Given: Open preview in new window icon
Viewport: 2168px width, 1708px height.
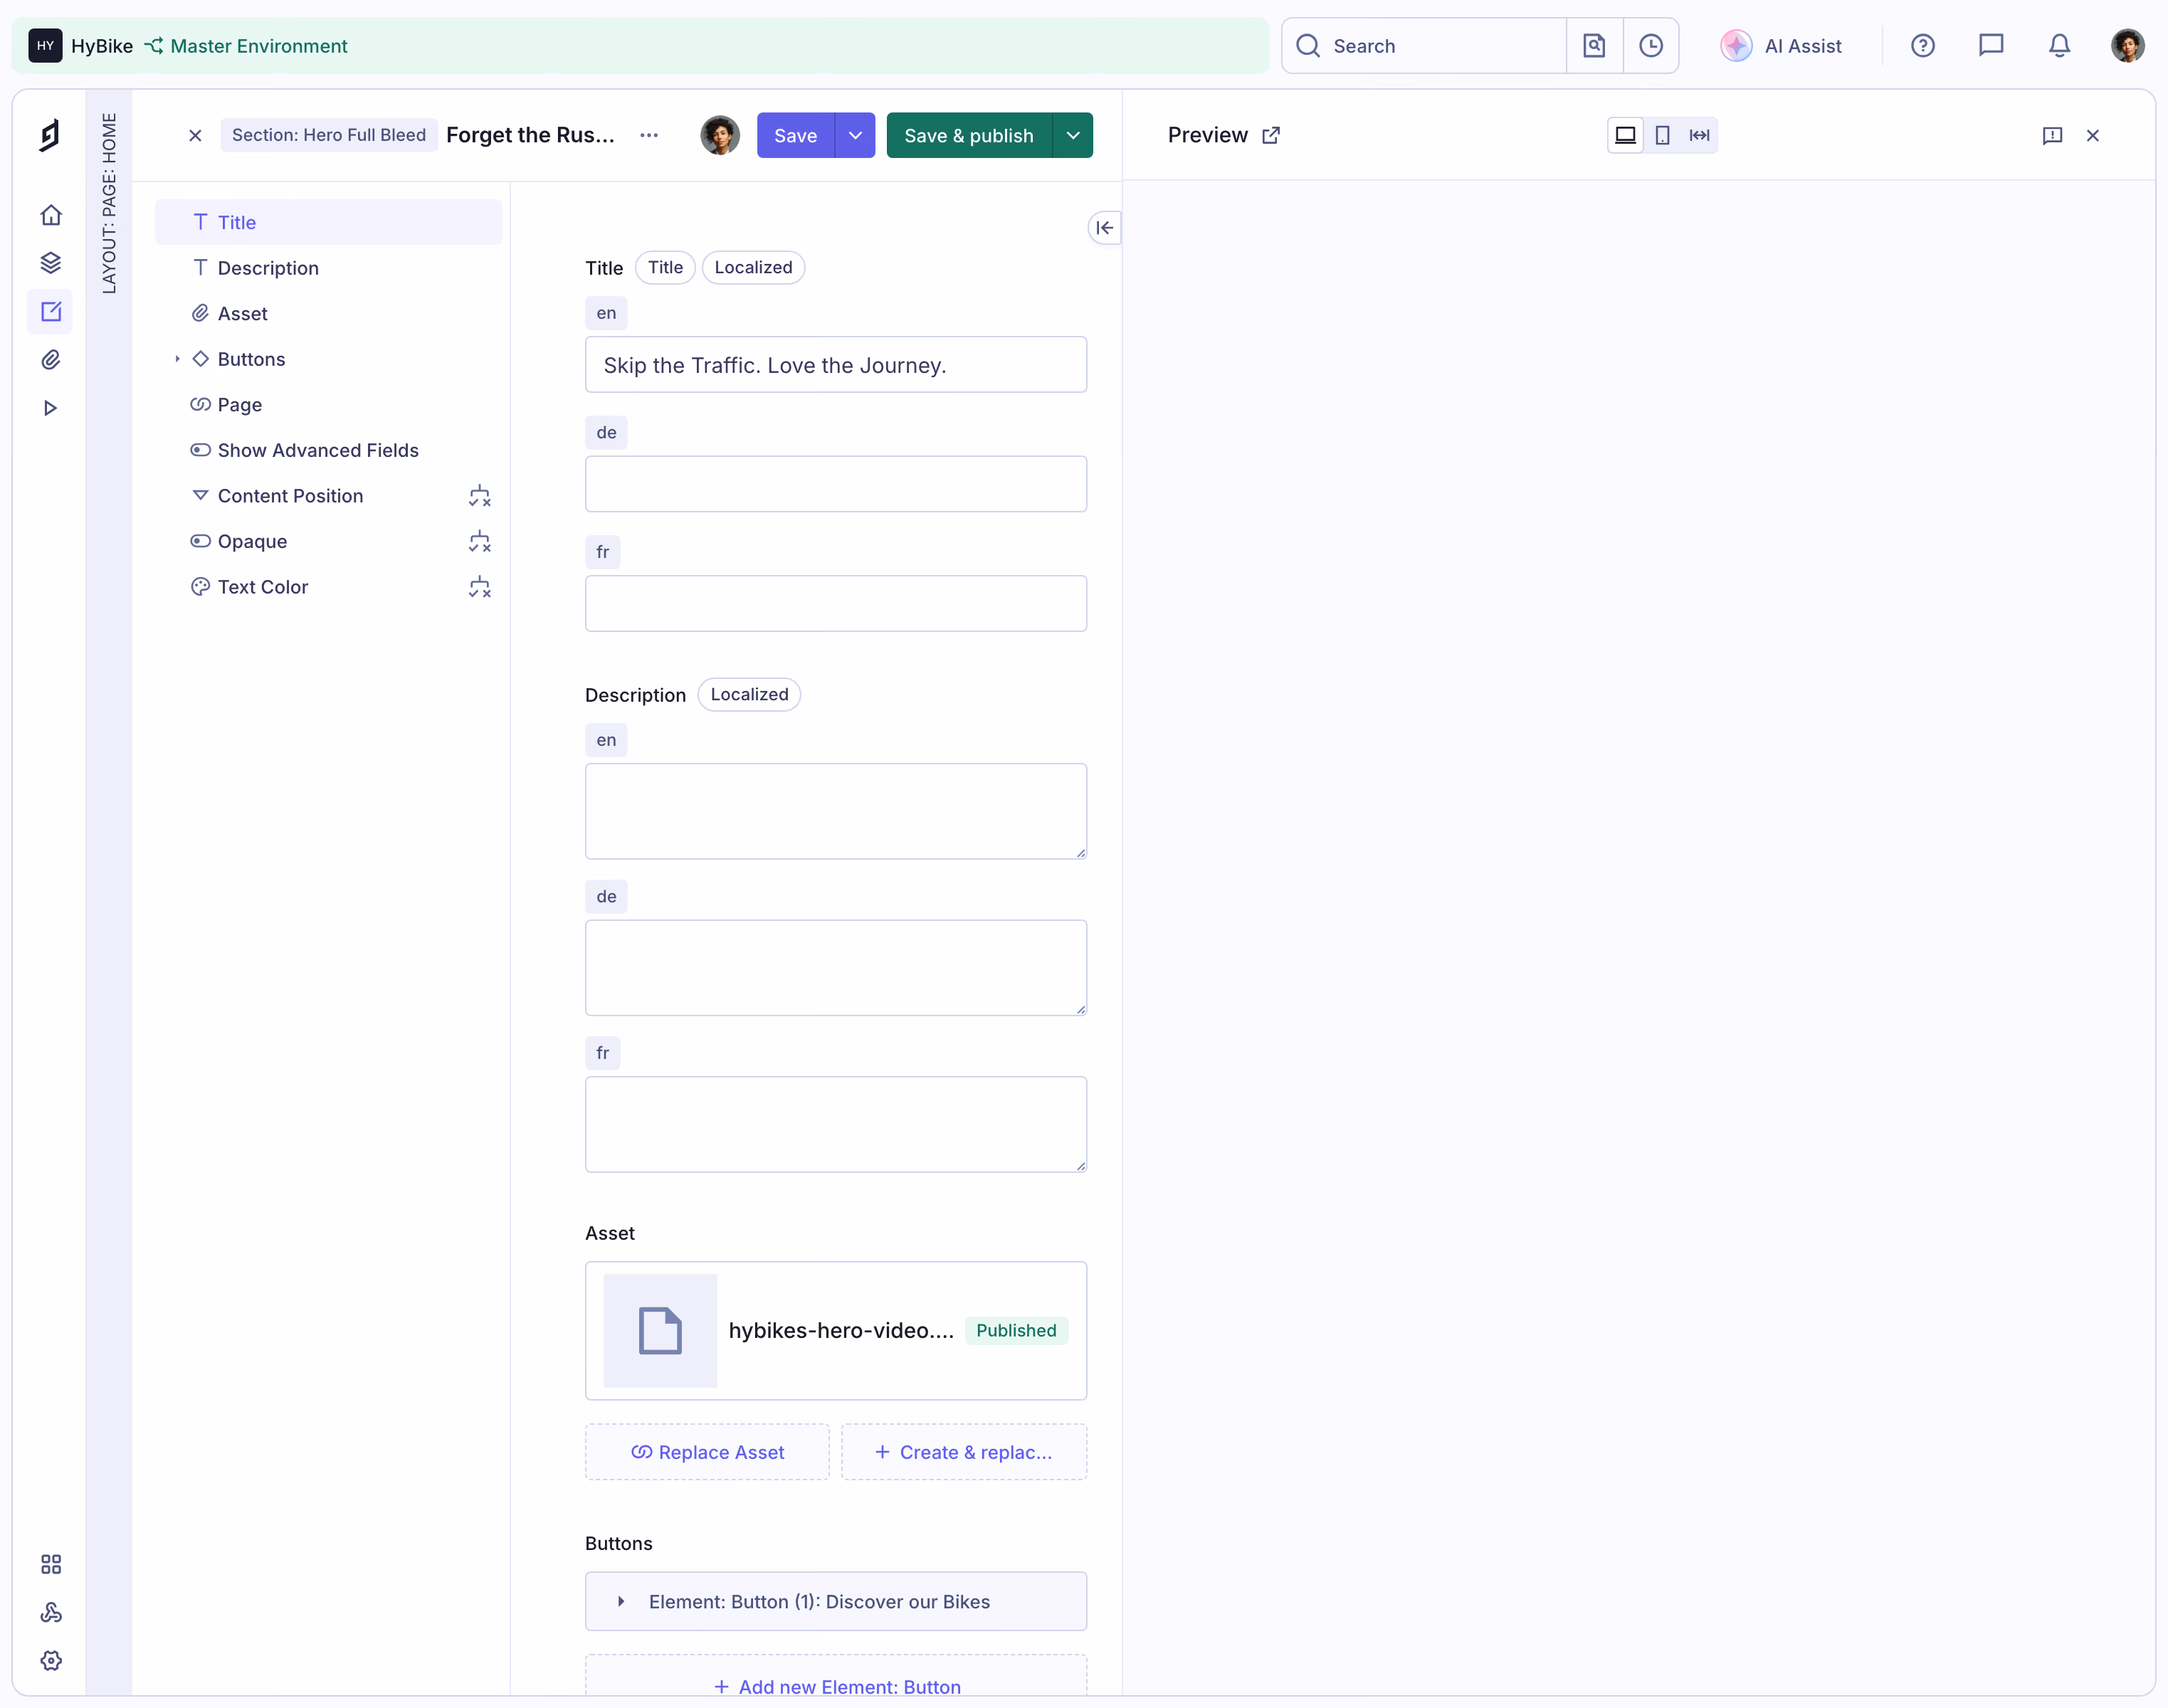Looking at the screenshot, I should [x=1271, y=135].
